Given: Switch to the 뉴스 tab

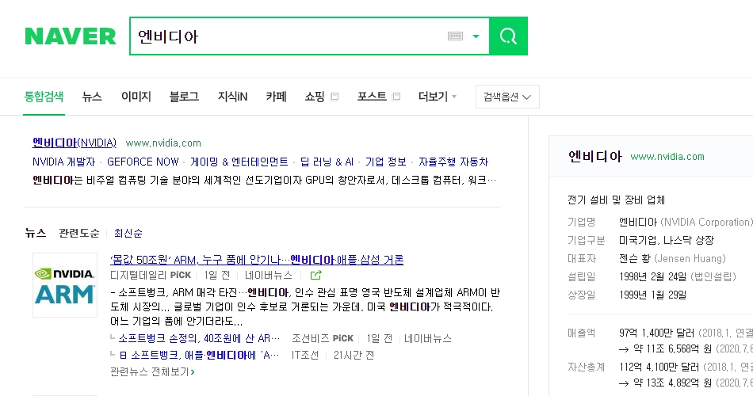Looking at the screenshot, I should pos(92,97).
